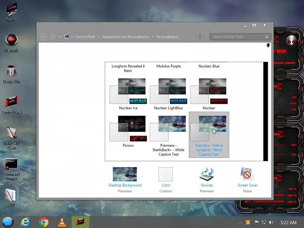304x228 pixels.
Task: Select the Nuclear: LightBlue theme
Action: coord(169,94)
